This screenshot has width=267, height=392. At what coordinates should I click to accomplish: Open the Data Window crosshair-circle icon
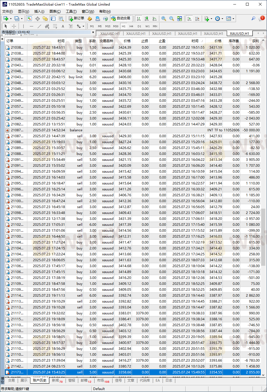coord(37,19)
